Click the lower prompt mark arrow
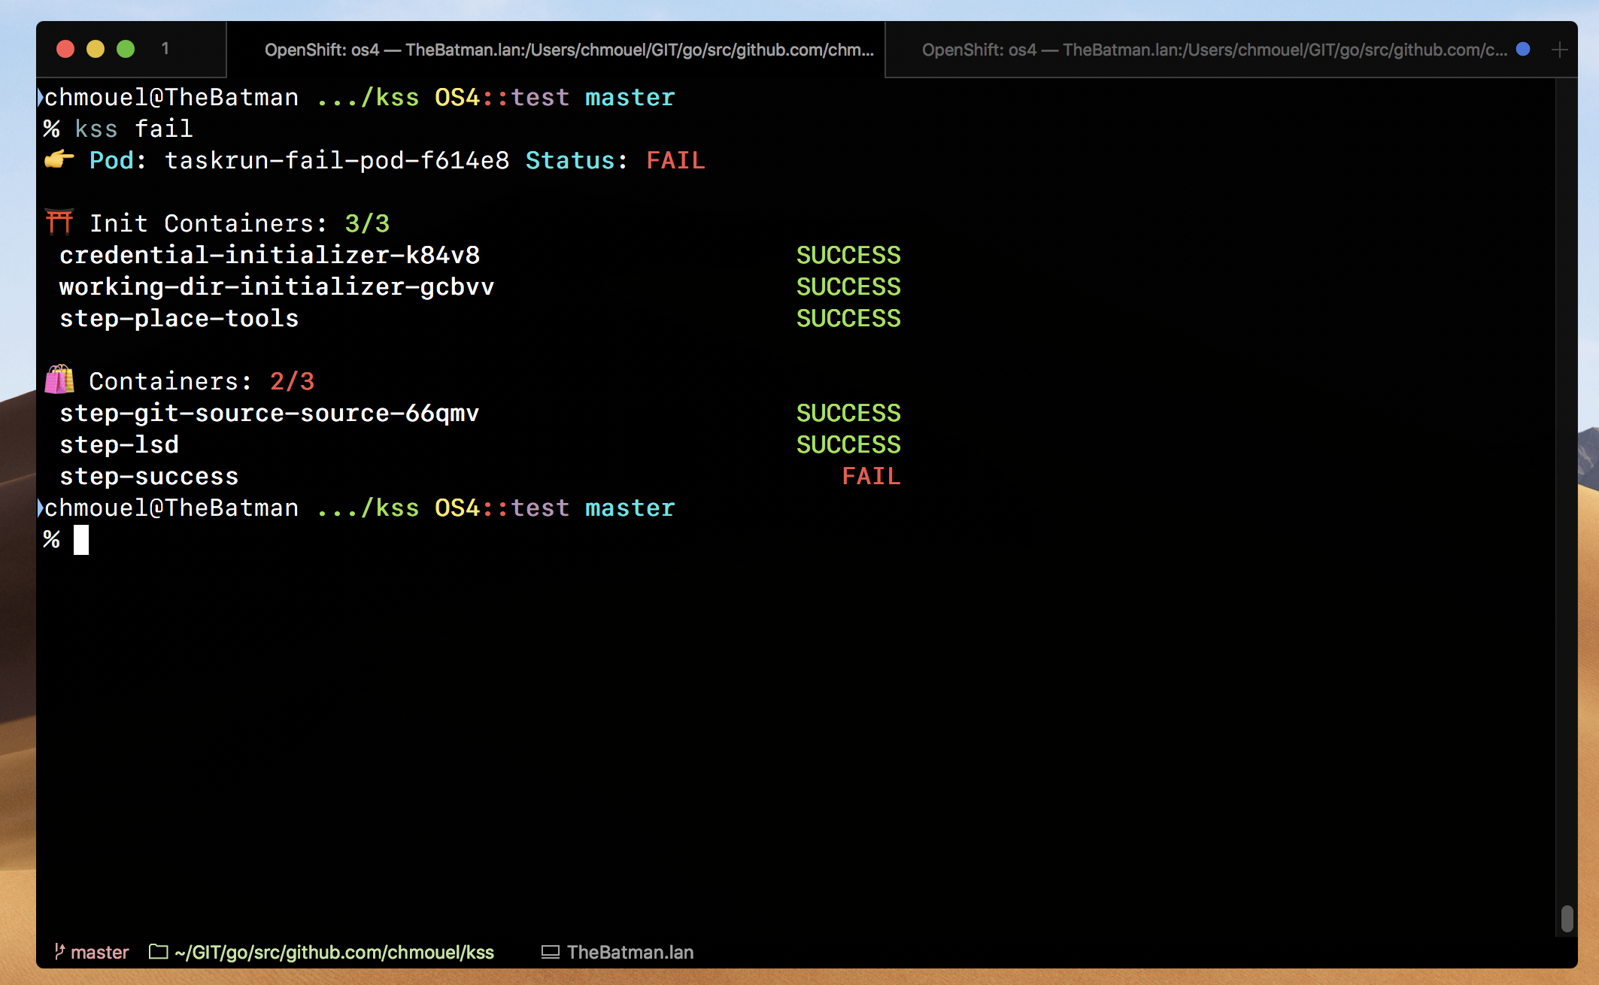This screenshot has height=985, width=1599. pyautogui.click(x=40, y=508)
